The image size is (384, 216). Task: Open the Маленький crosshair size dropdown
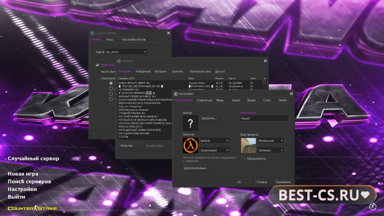pos(270,141)
